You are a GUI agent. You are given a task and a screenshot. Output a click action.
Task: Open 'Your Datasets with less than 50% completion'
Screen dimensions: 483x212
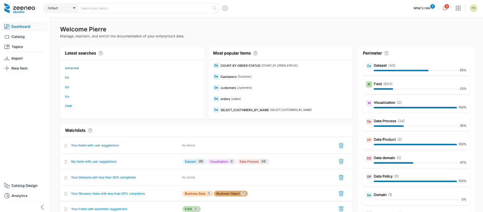tap(103, 177)
